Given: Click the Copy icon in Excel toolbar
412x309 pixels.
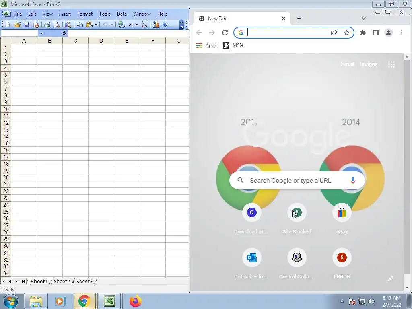Looking at the screenshot, I should pyautogui.click(x=80, y=25).
